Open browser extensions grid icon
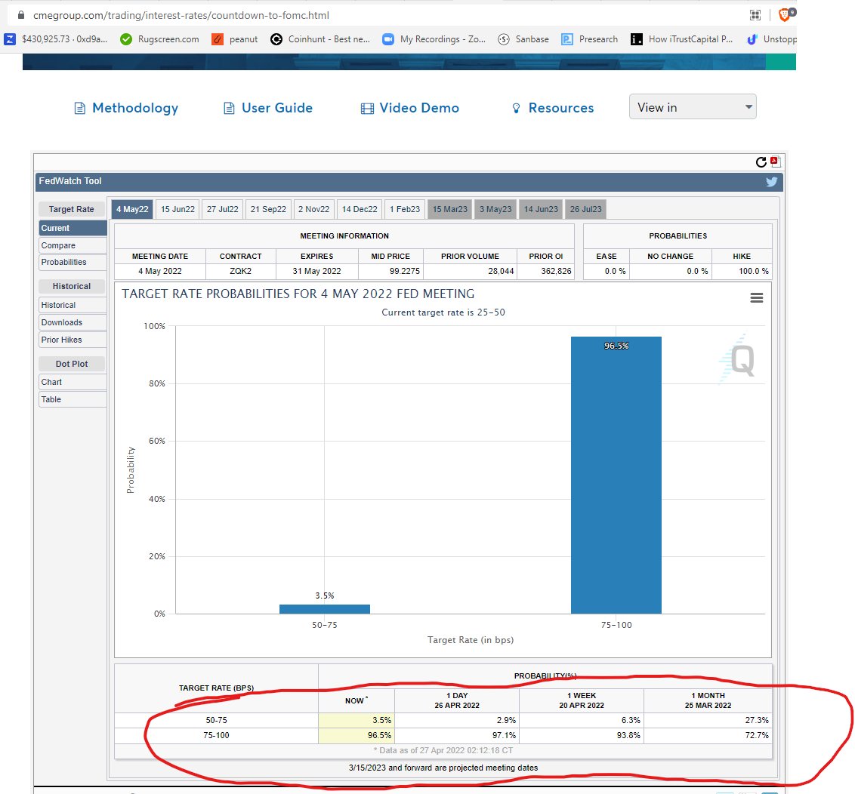Image resolution: width=855 pixels, height=794 pixels. pyautogui.click(x=755, y=15)
